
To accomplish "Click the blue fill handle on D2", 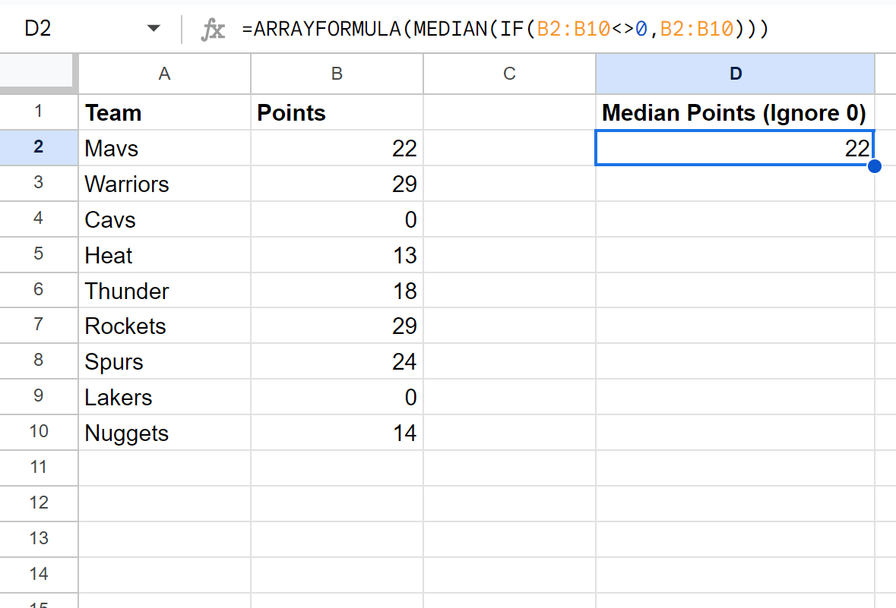I will [874, 166].
